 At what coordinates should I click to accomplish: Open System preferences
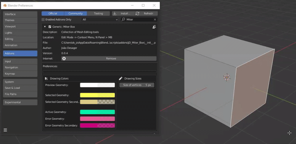20,82
